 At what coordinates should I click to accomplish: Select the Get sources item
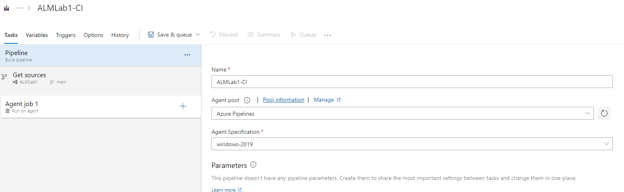coord(101,78)
